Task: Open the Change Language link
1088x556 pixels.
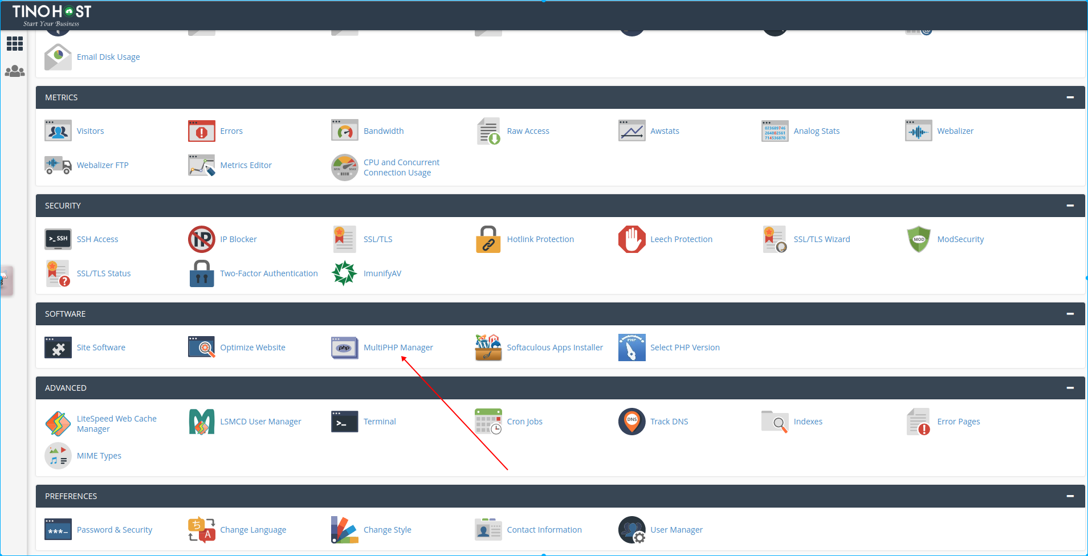Action: [x=253, y=530]
